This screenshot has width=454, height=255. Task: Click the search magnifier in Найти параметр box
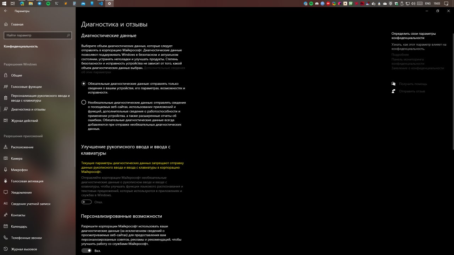[68, 35]
